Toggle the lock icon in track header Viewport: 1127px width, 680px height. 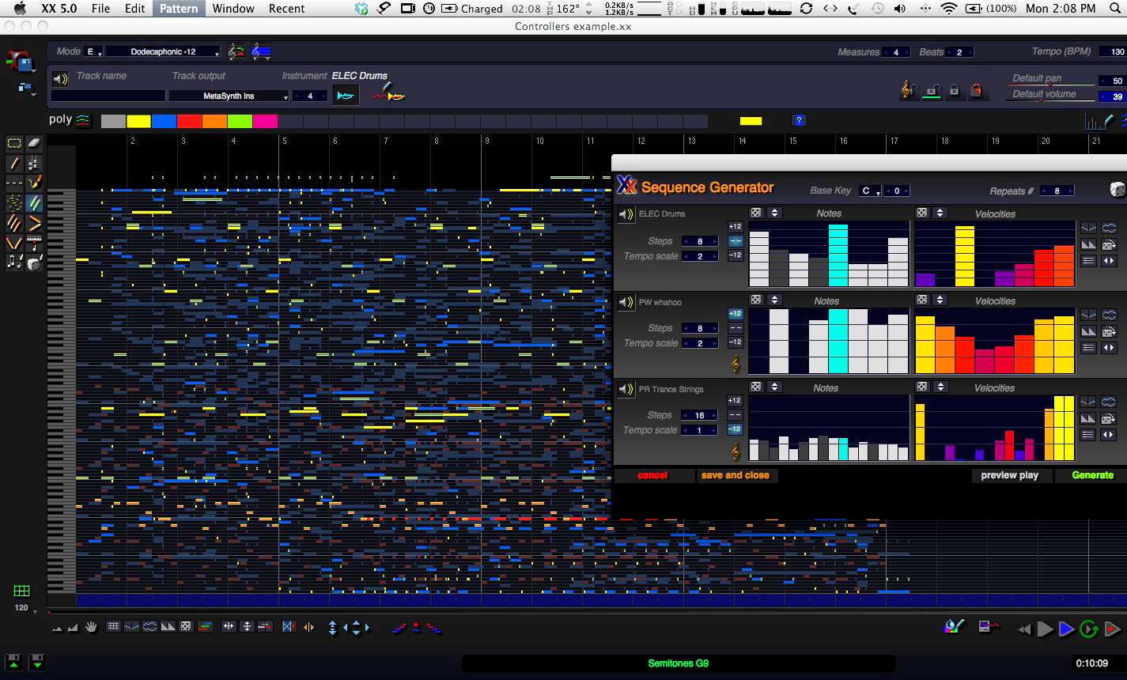click(954, 91)
